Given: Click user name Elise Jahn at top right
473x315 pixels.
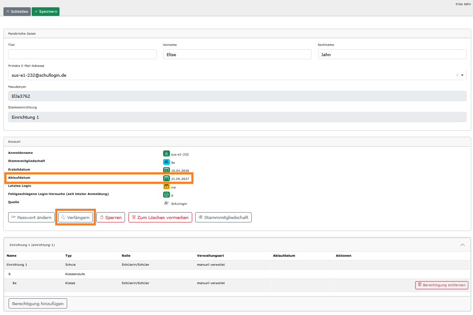Looking at the screenshot, I should tap(463, 4).
